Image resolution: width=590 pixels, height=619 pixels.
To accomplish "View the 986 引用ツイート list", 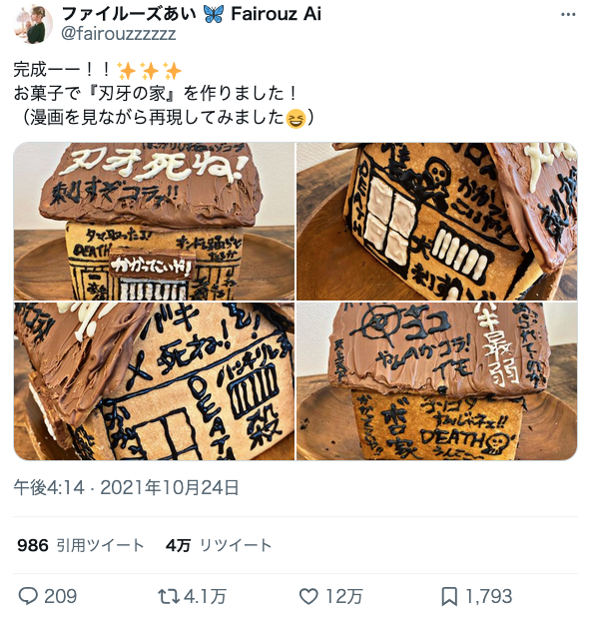I will pos(81,545).
